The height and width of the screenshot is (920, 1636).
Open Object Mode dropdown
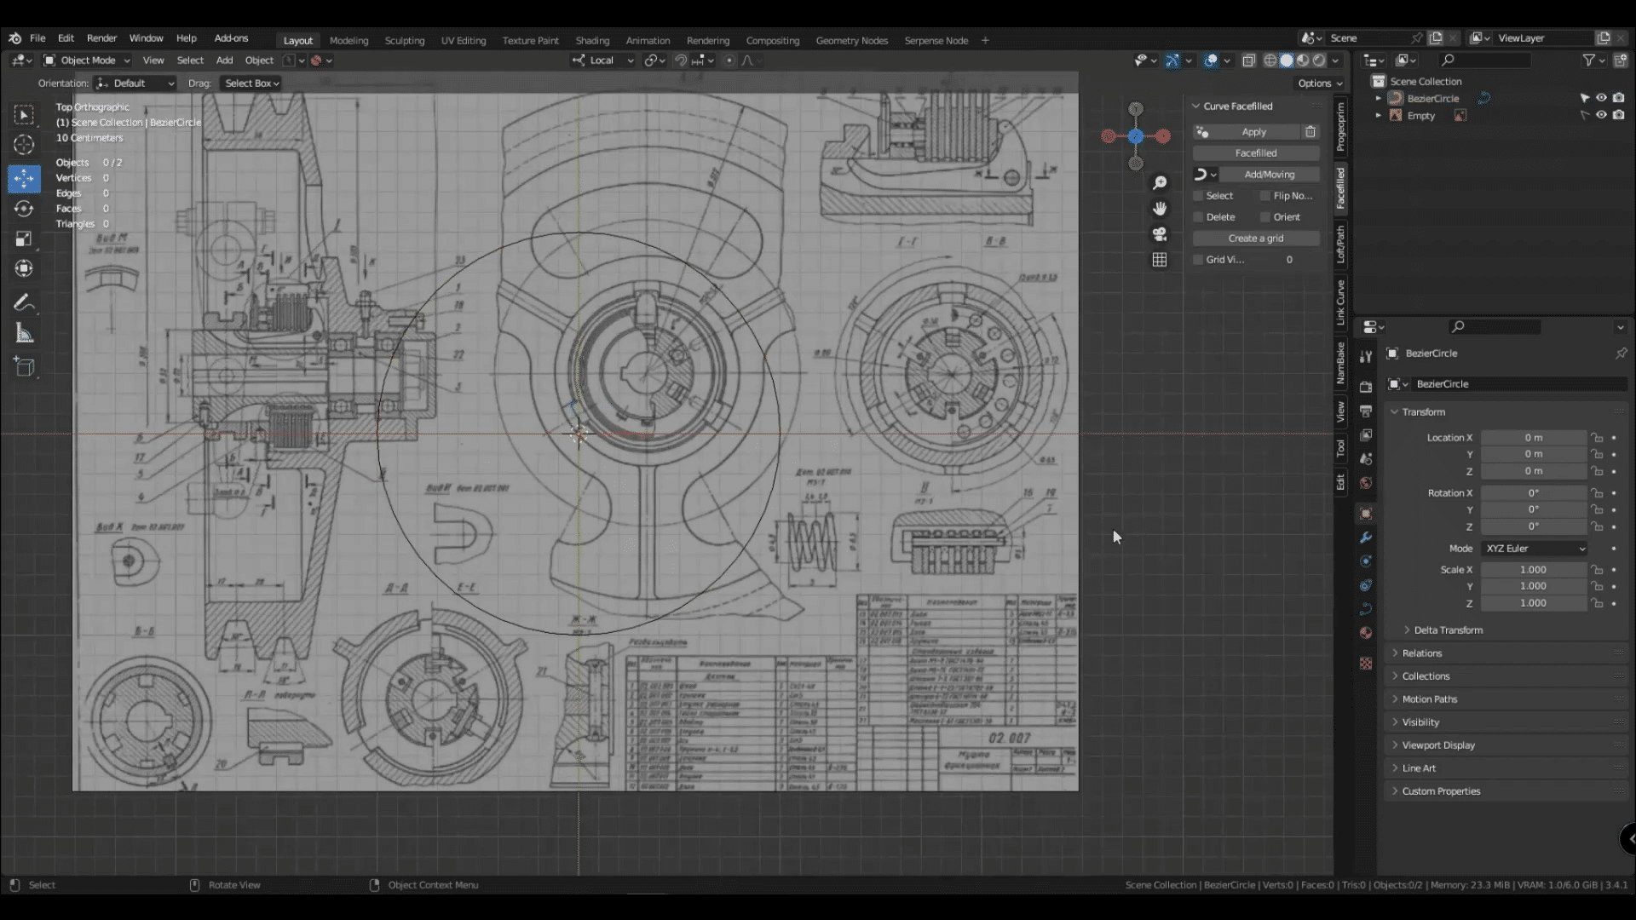pos(87,60)
